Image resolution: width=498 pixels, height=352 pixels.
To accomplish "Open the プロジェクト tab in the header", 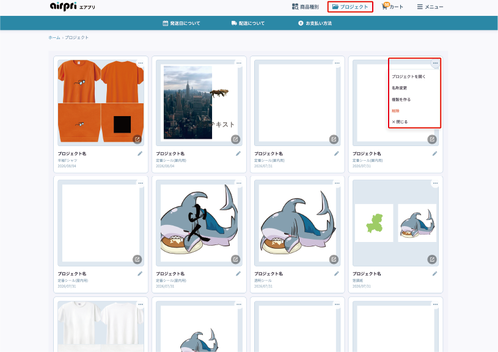I will coord(350,7).
